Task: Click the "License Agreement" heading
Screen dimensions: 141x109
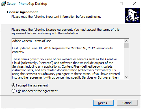Action: (x=22, y=12)
